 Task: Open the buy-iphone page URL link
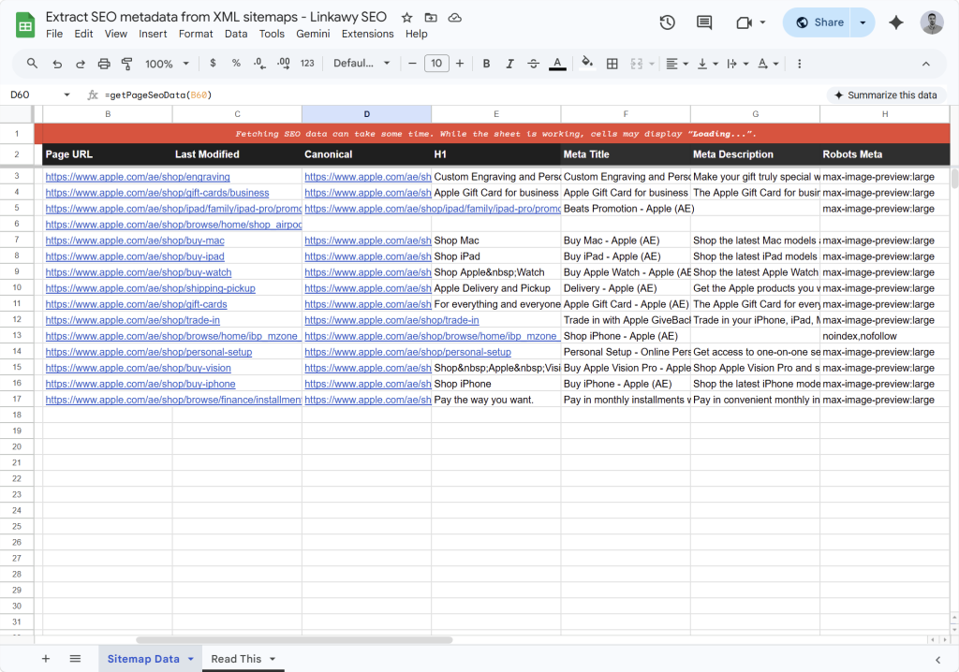point(140,384)
